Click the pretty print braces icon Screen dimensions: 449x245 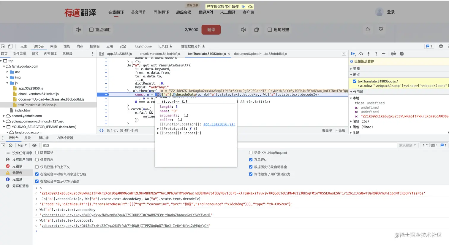point(101,130)
